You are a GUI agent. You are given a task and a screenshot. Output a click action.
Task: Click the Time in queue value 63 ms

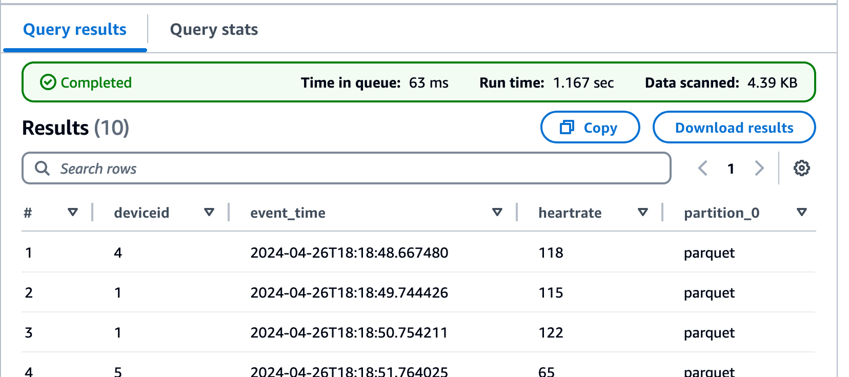coord(429,82)
